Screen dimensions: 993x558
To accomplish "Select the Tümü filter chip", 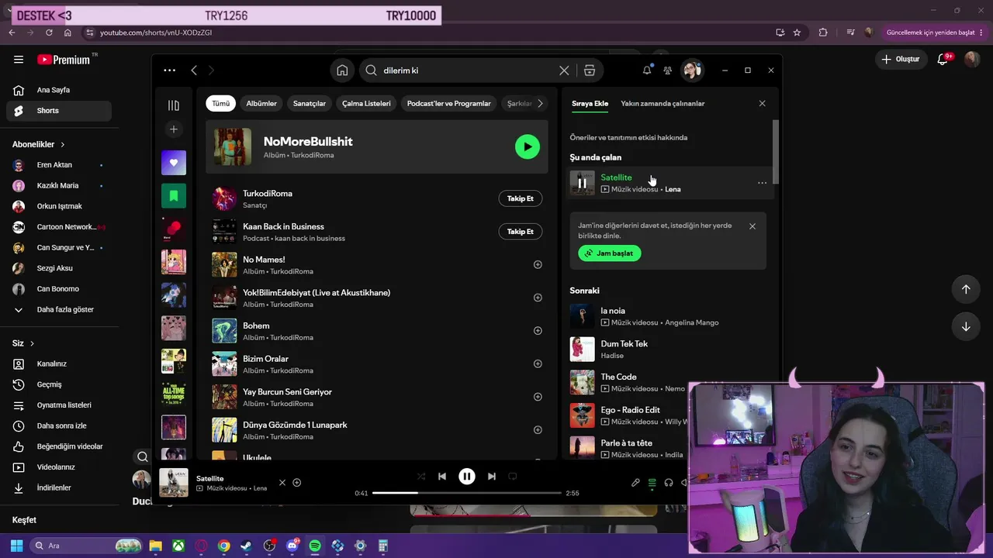I will click(221, 103).
